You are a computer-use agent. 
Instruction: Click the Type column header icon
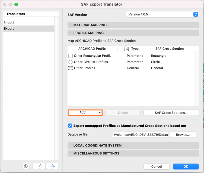click(x=127, y=49)
